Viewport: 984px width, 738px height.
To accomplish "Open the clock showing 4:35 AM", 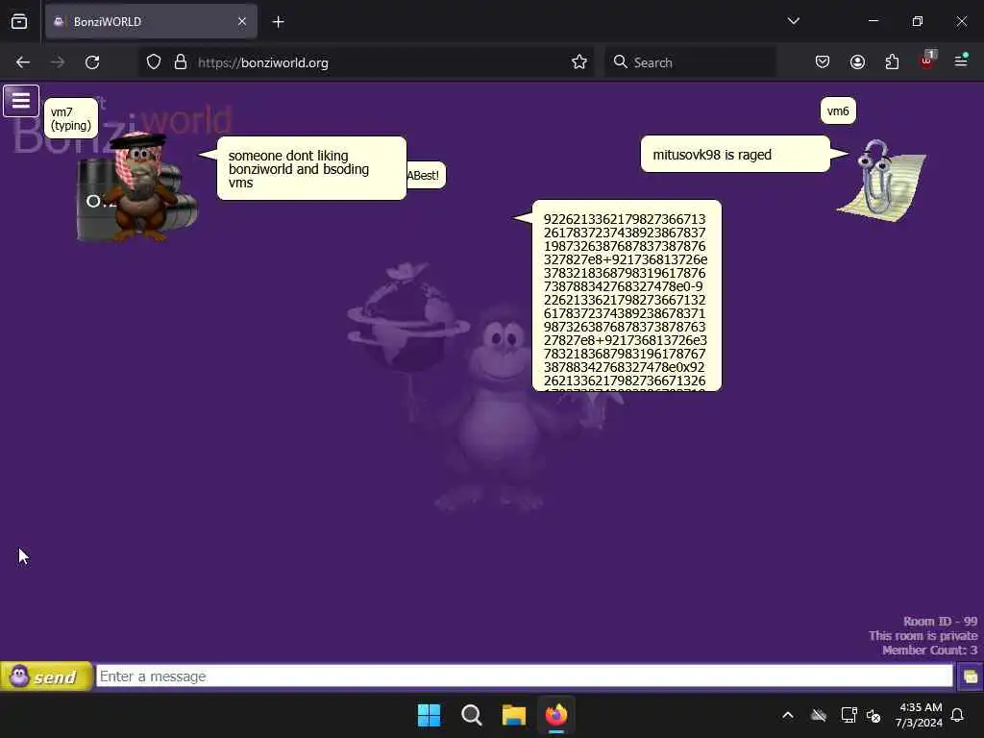I will [920, 715].
